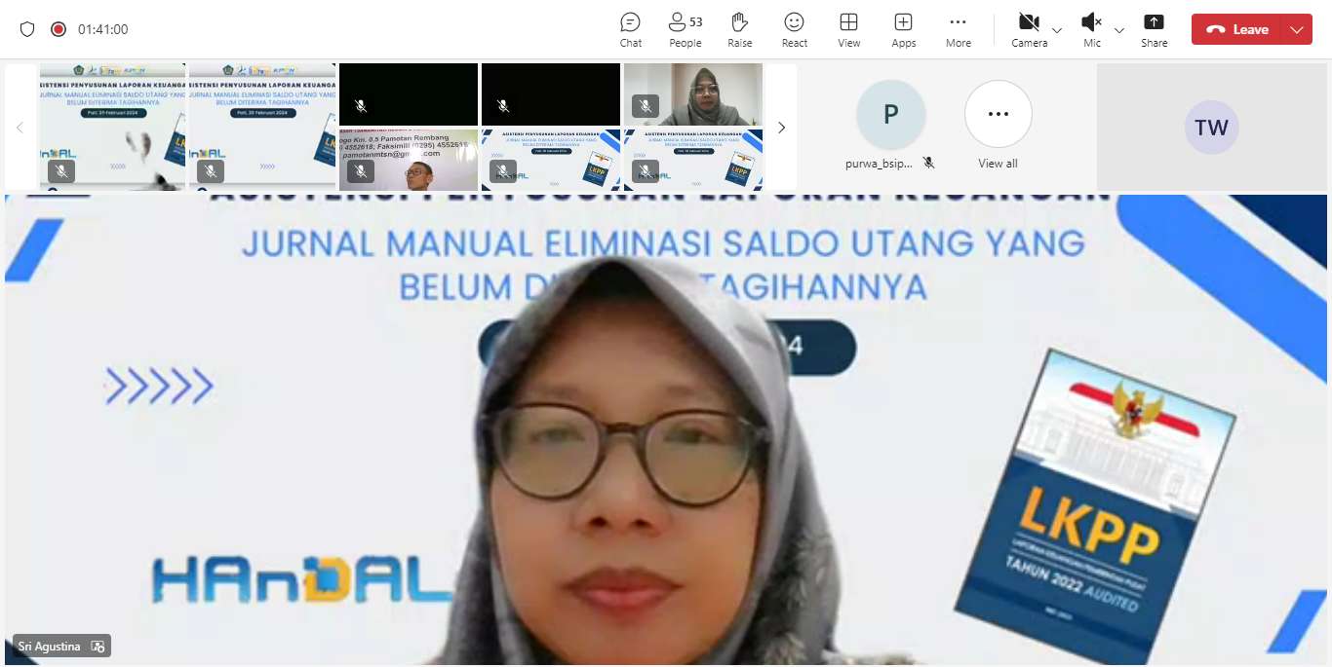Open the Apps panel
1332x667 pixels.
pos(903,29)
